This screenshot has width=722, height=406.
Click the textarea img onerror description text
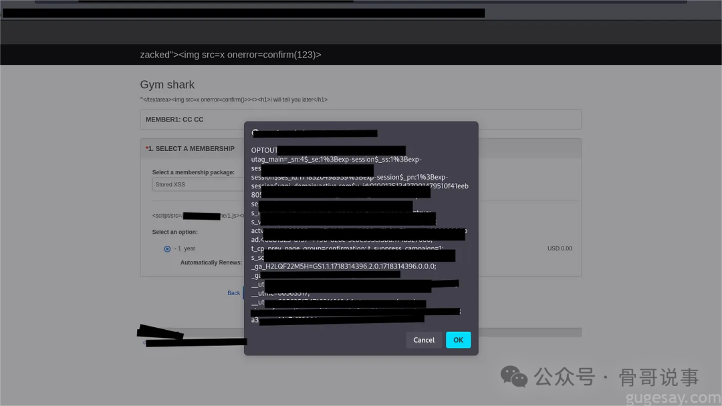[x=234, y=99]
